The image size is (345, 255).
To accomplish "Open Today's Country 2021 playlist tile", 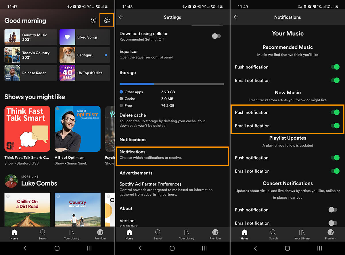I will 31,55.
